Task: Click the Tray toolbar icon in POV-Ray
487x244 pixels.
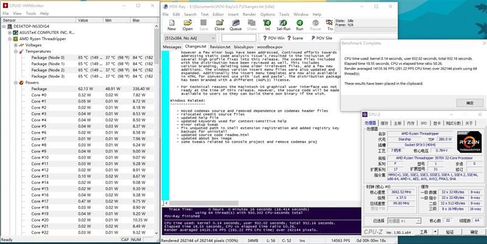Action: tap(329, 23)
